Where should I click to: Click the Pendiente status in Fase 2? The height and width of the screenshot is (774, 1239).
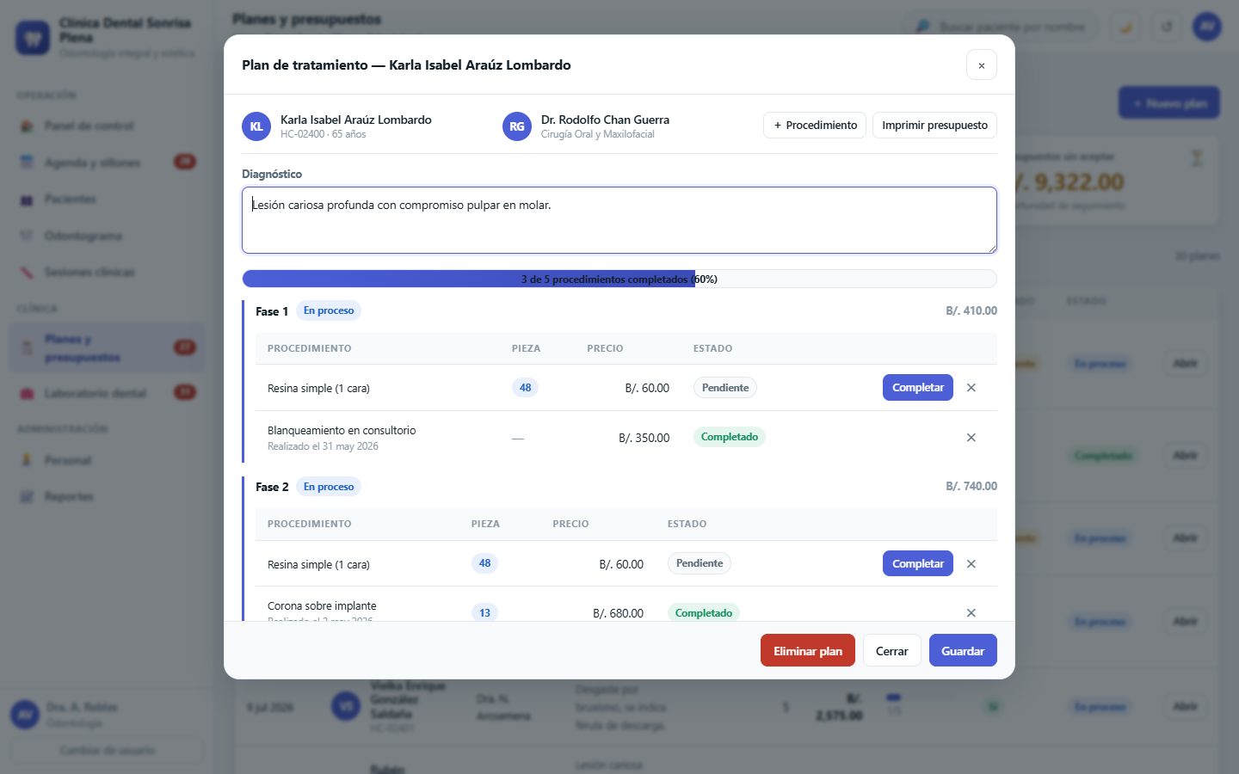coord(700,563)
